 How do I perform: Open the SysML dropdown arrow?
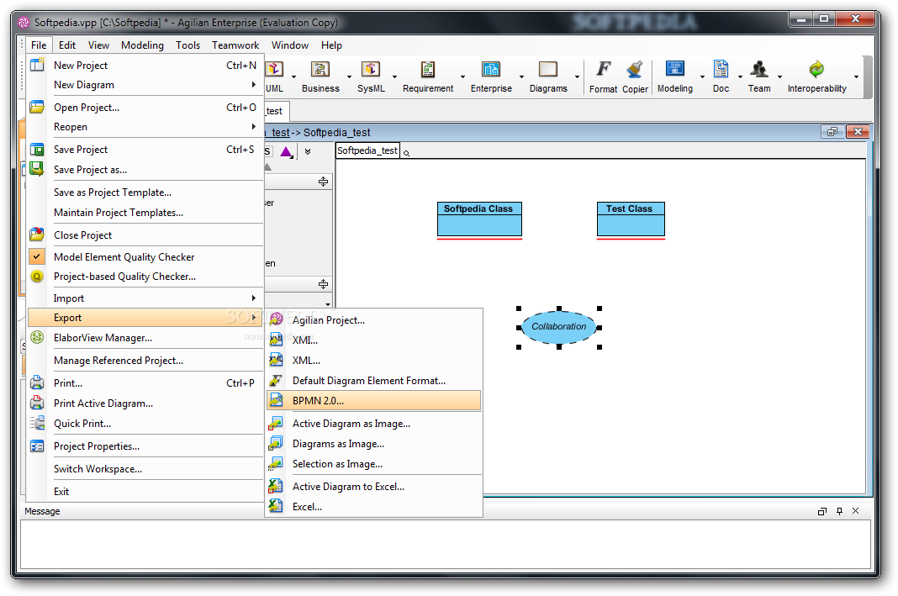click(394, 76)
